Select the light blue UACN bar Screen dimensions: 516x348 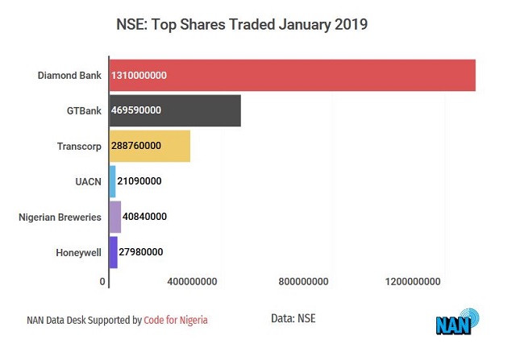coord(112,181)
